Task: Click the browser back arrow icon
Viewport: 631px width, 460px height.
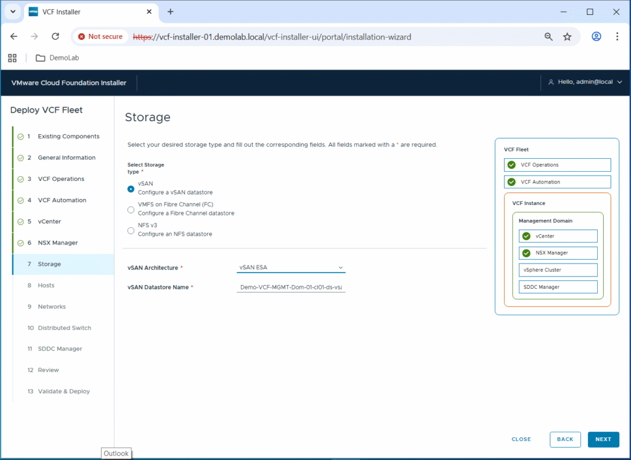Action: tap(14, 36)
